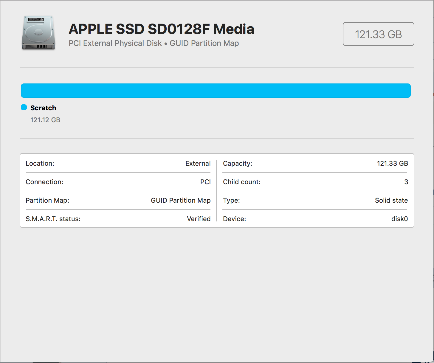This screenshot has width=434, height=363.
Task: Select the Verified status value
Action: (x=199, y=219)
